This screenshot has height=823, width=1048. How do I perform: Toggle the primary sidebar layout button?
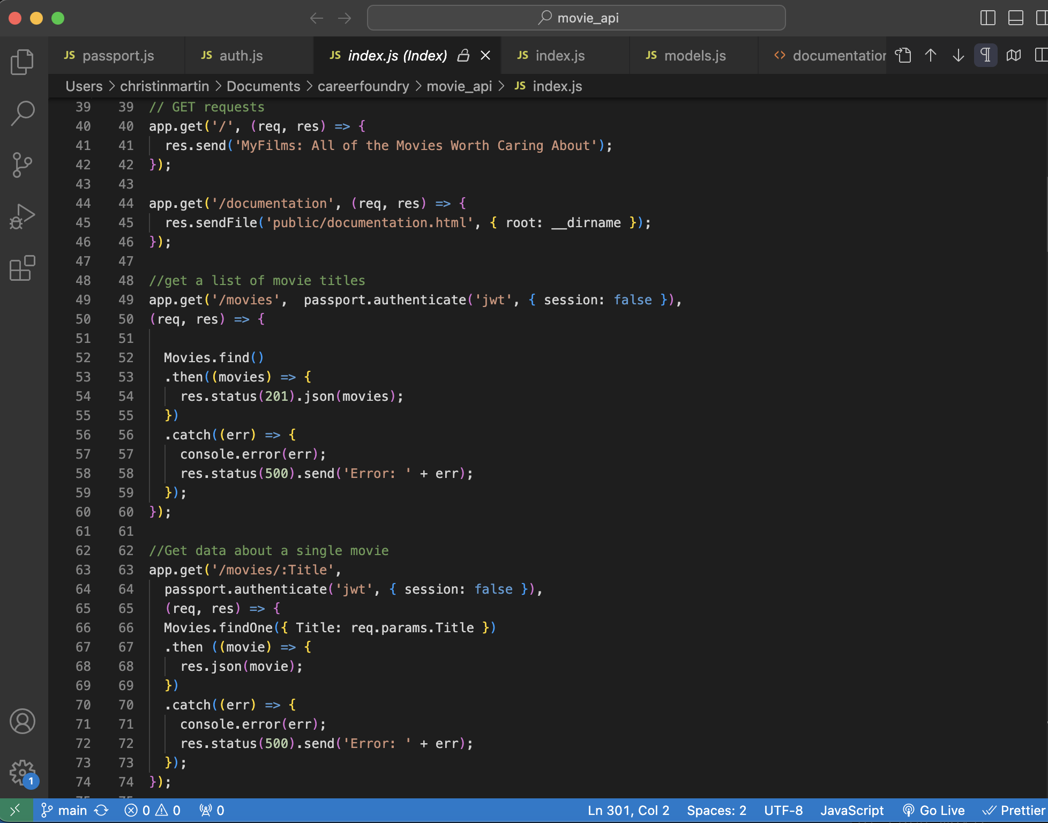(x=987, y=18)
